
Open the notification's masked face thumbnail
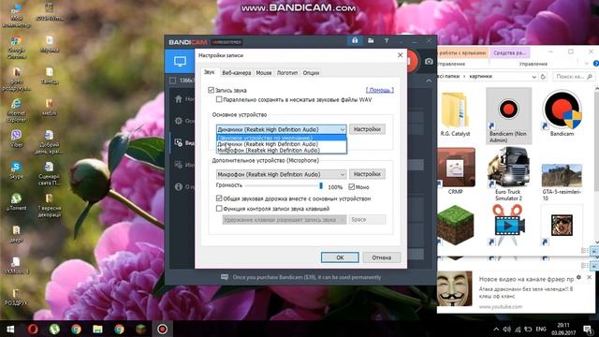click(x=455, y=289)
